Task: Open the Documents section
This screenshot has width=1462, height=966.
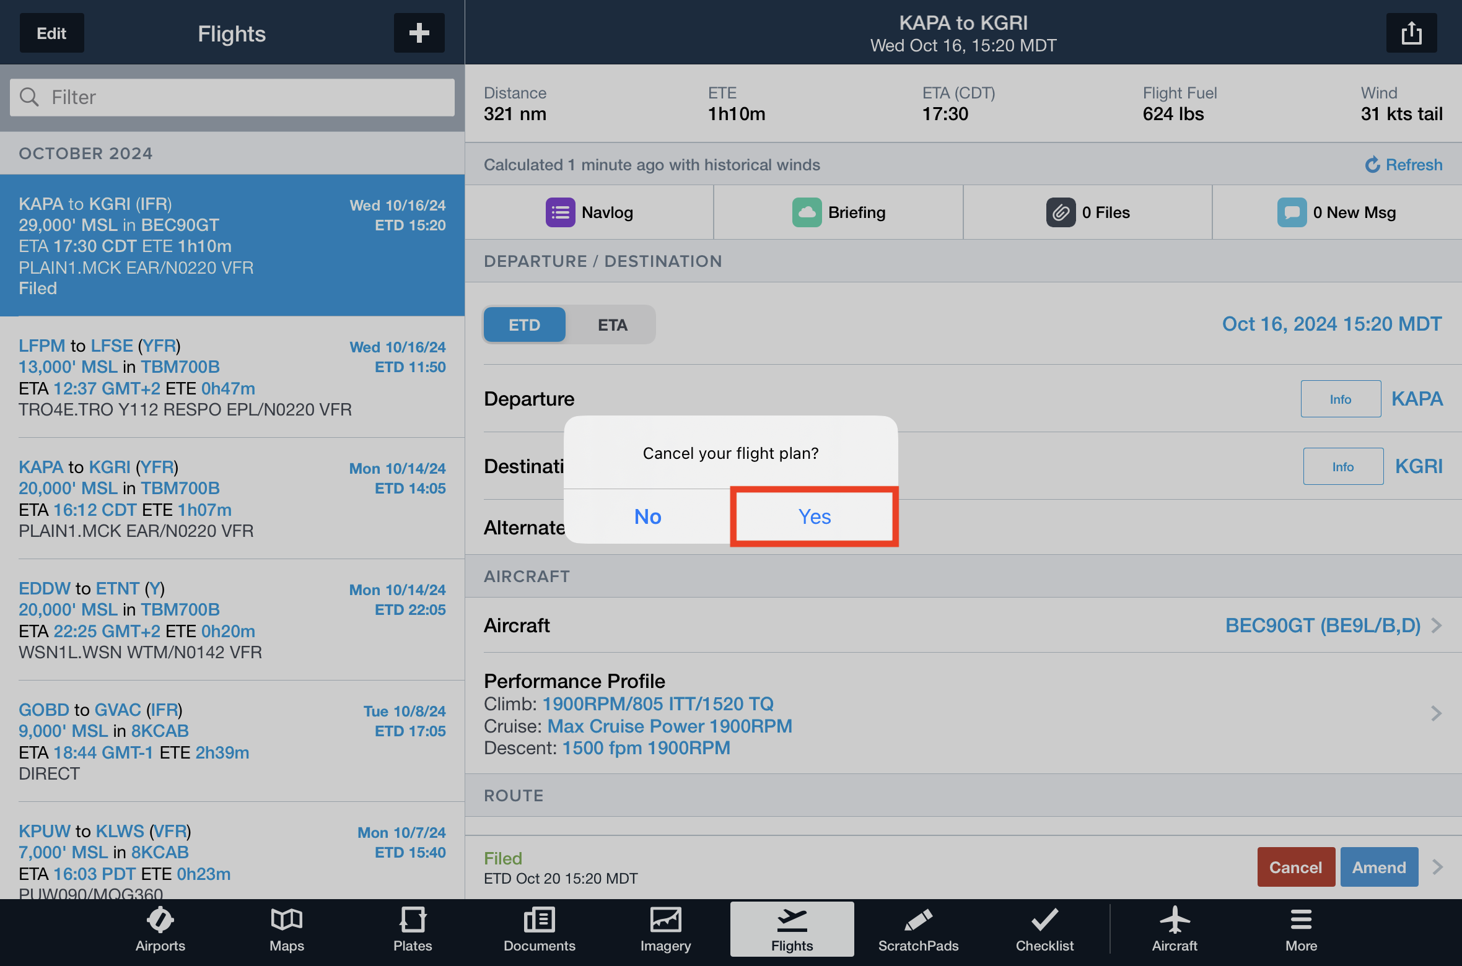Action: 539,929
